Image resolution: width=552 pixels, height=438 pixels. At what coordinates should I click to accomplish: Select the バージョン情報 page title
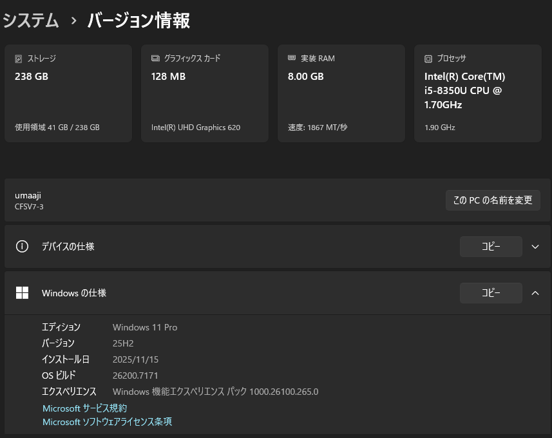138,21
